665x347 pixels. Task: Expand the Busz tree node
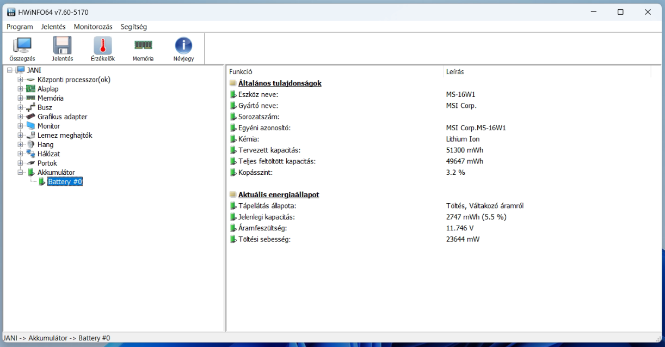pyautogui.click(x=20, y=107)
